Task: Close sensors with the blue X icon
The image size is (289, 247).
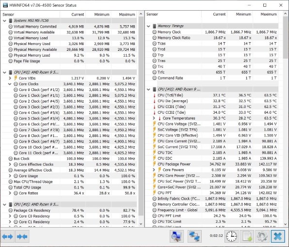Action: click(278, 236)
